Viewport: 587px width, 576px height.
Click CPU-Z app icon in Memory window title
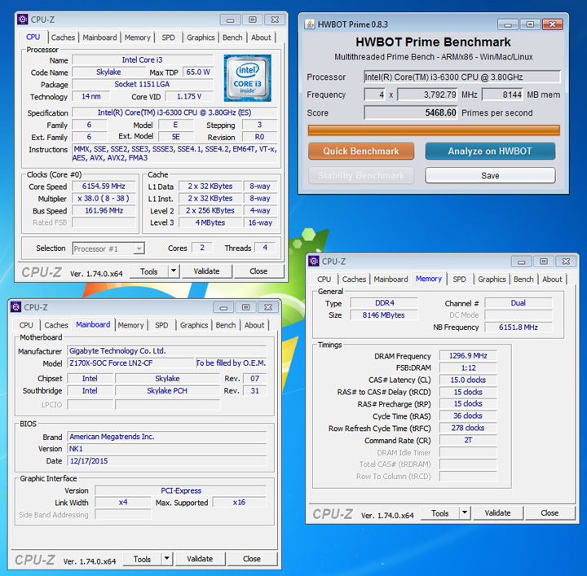314,261
